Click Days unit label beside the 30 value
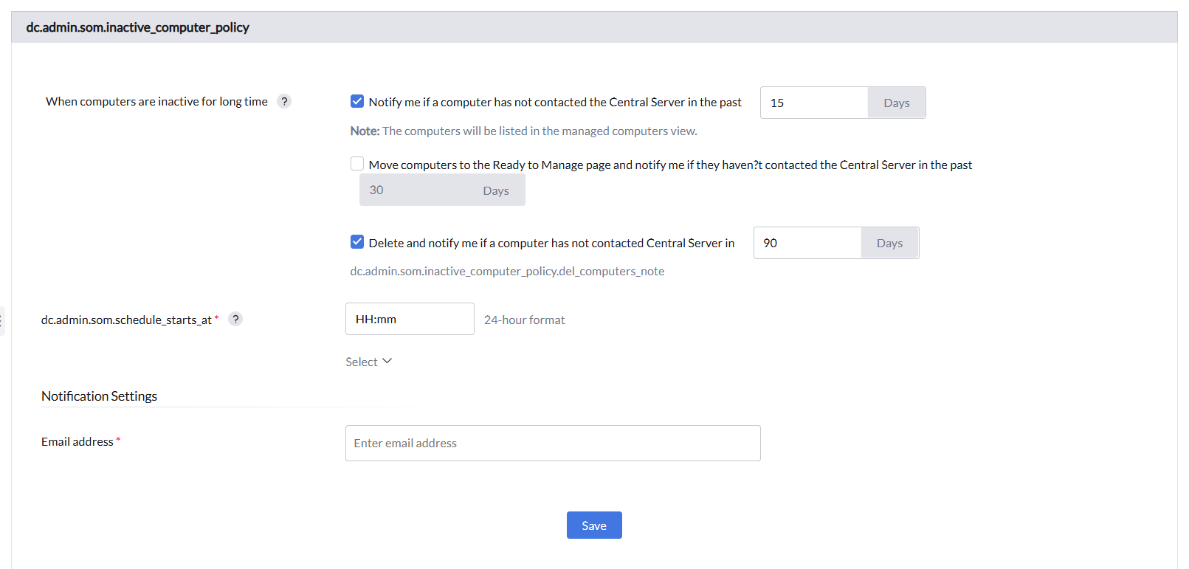The height and width of the screenshot is (569, 1189). click(496, 191)
